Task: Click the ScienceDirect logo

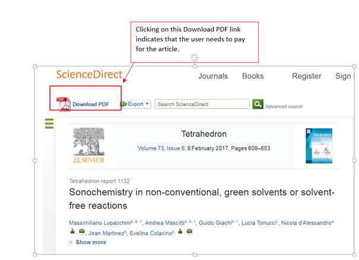Action: coord(89,75)
